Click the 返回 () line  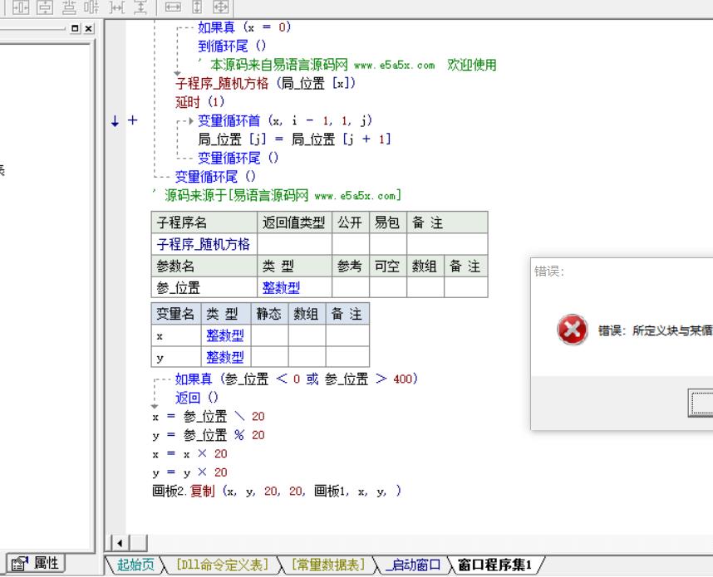coord(197,398)
